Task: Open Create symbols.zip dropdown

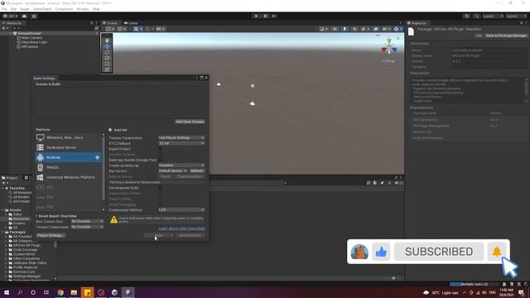Action: click(181, 166)
